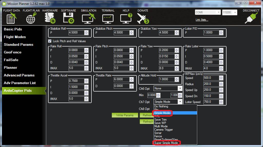Screen dimensions: 263x147
Task: Open the COM6 port dropdown
Action: pos(218,12)
